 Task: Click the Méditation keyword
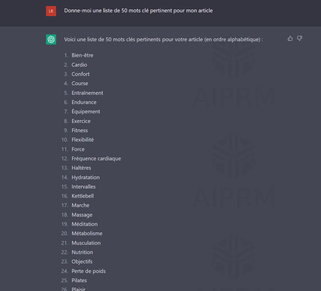[85, 224]
